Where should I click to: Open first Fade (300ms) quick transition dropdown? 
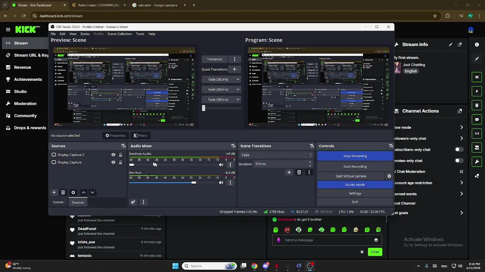221,79
